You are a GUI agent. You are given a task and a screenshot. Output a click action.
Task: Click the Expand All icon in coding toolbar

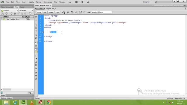click(x=36, y=31)
